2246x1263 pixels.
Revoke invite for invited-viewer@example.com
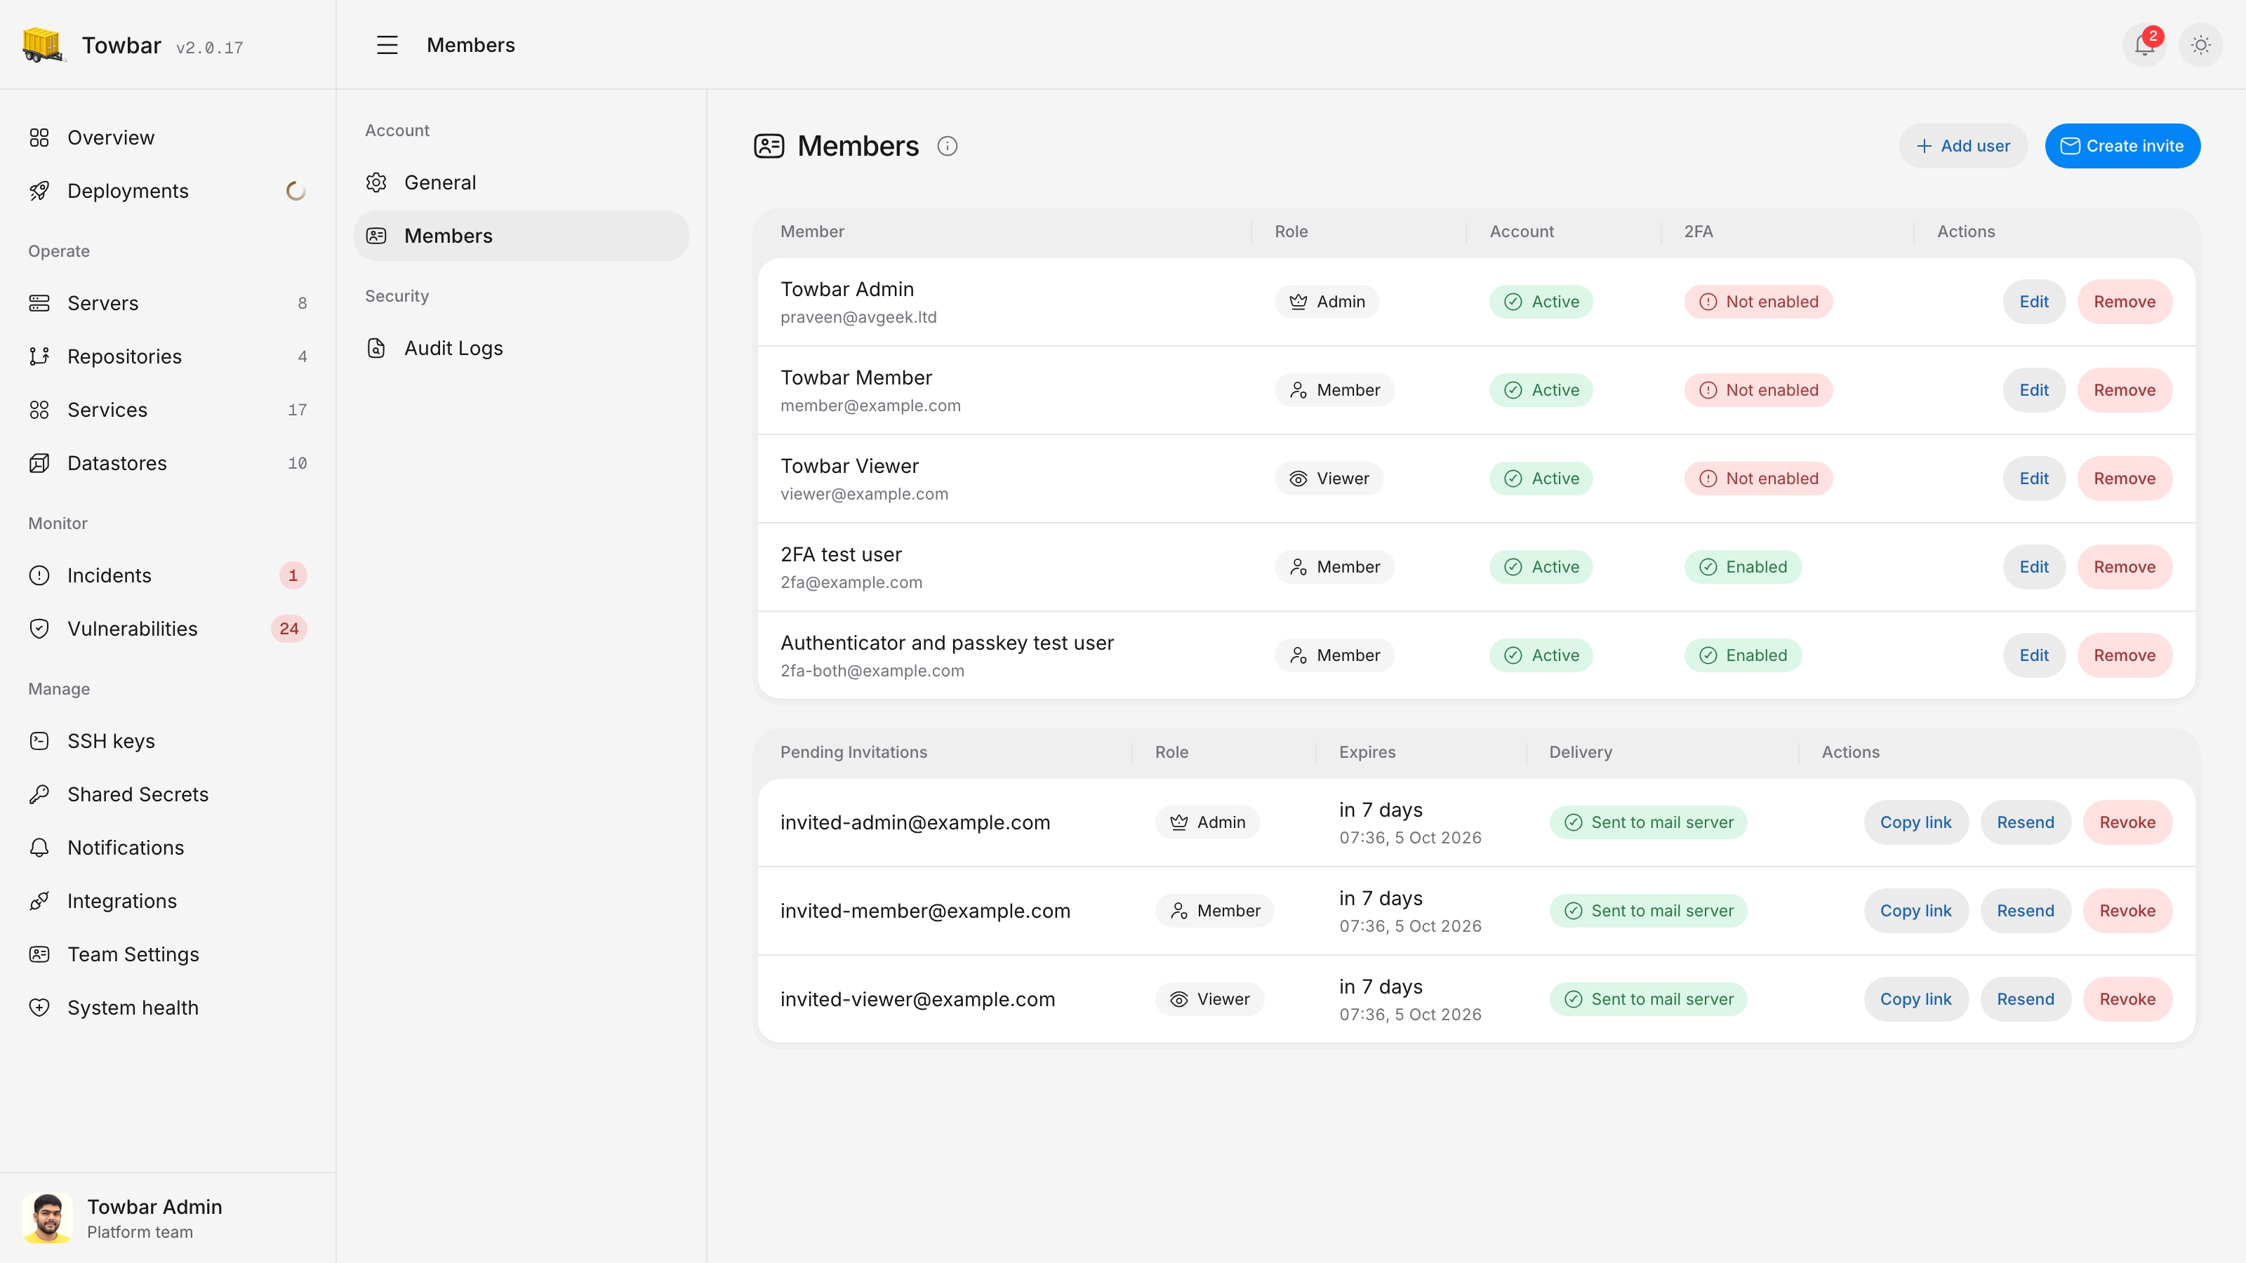(2127, 999)
